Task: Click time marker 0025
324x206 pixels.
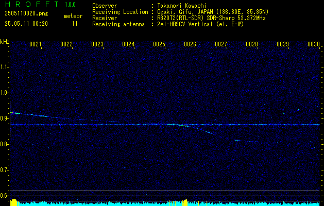Action: click(159, 44)
